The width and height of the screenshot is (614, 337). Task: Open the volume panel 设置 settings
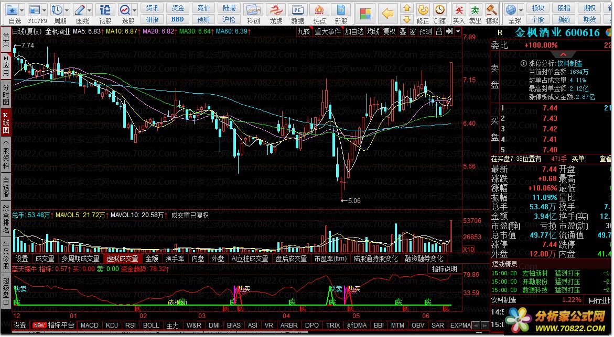click(x=21, y=259)
